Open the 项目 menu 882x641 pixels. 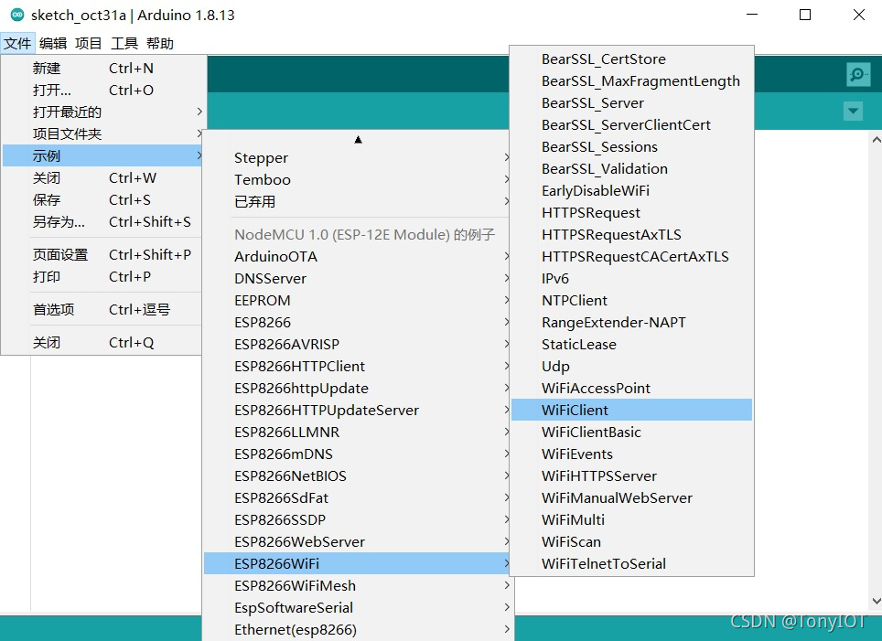click(x=89, y=43)
